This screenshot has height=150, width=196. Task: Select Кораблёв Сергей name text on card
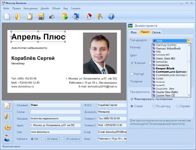tap(33, 58)
